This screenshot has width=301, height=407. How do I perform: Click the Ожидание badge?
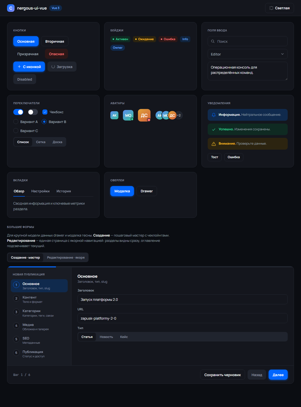click(144, 39)
